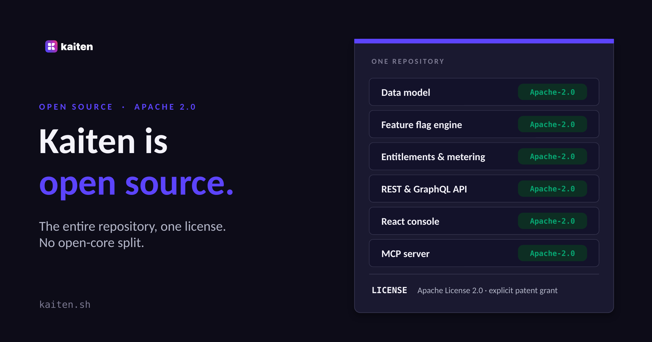
Task: Click the 'Kaiten is' headline
Action: pos(103,141)
